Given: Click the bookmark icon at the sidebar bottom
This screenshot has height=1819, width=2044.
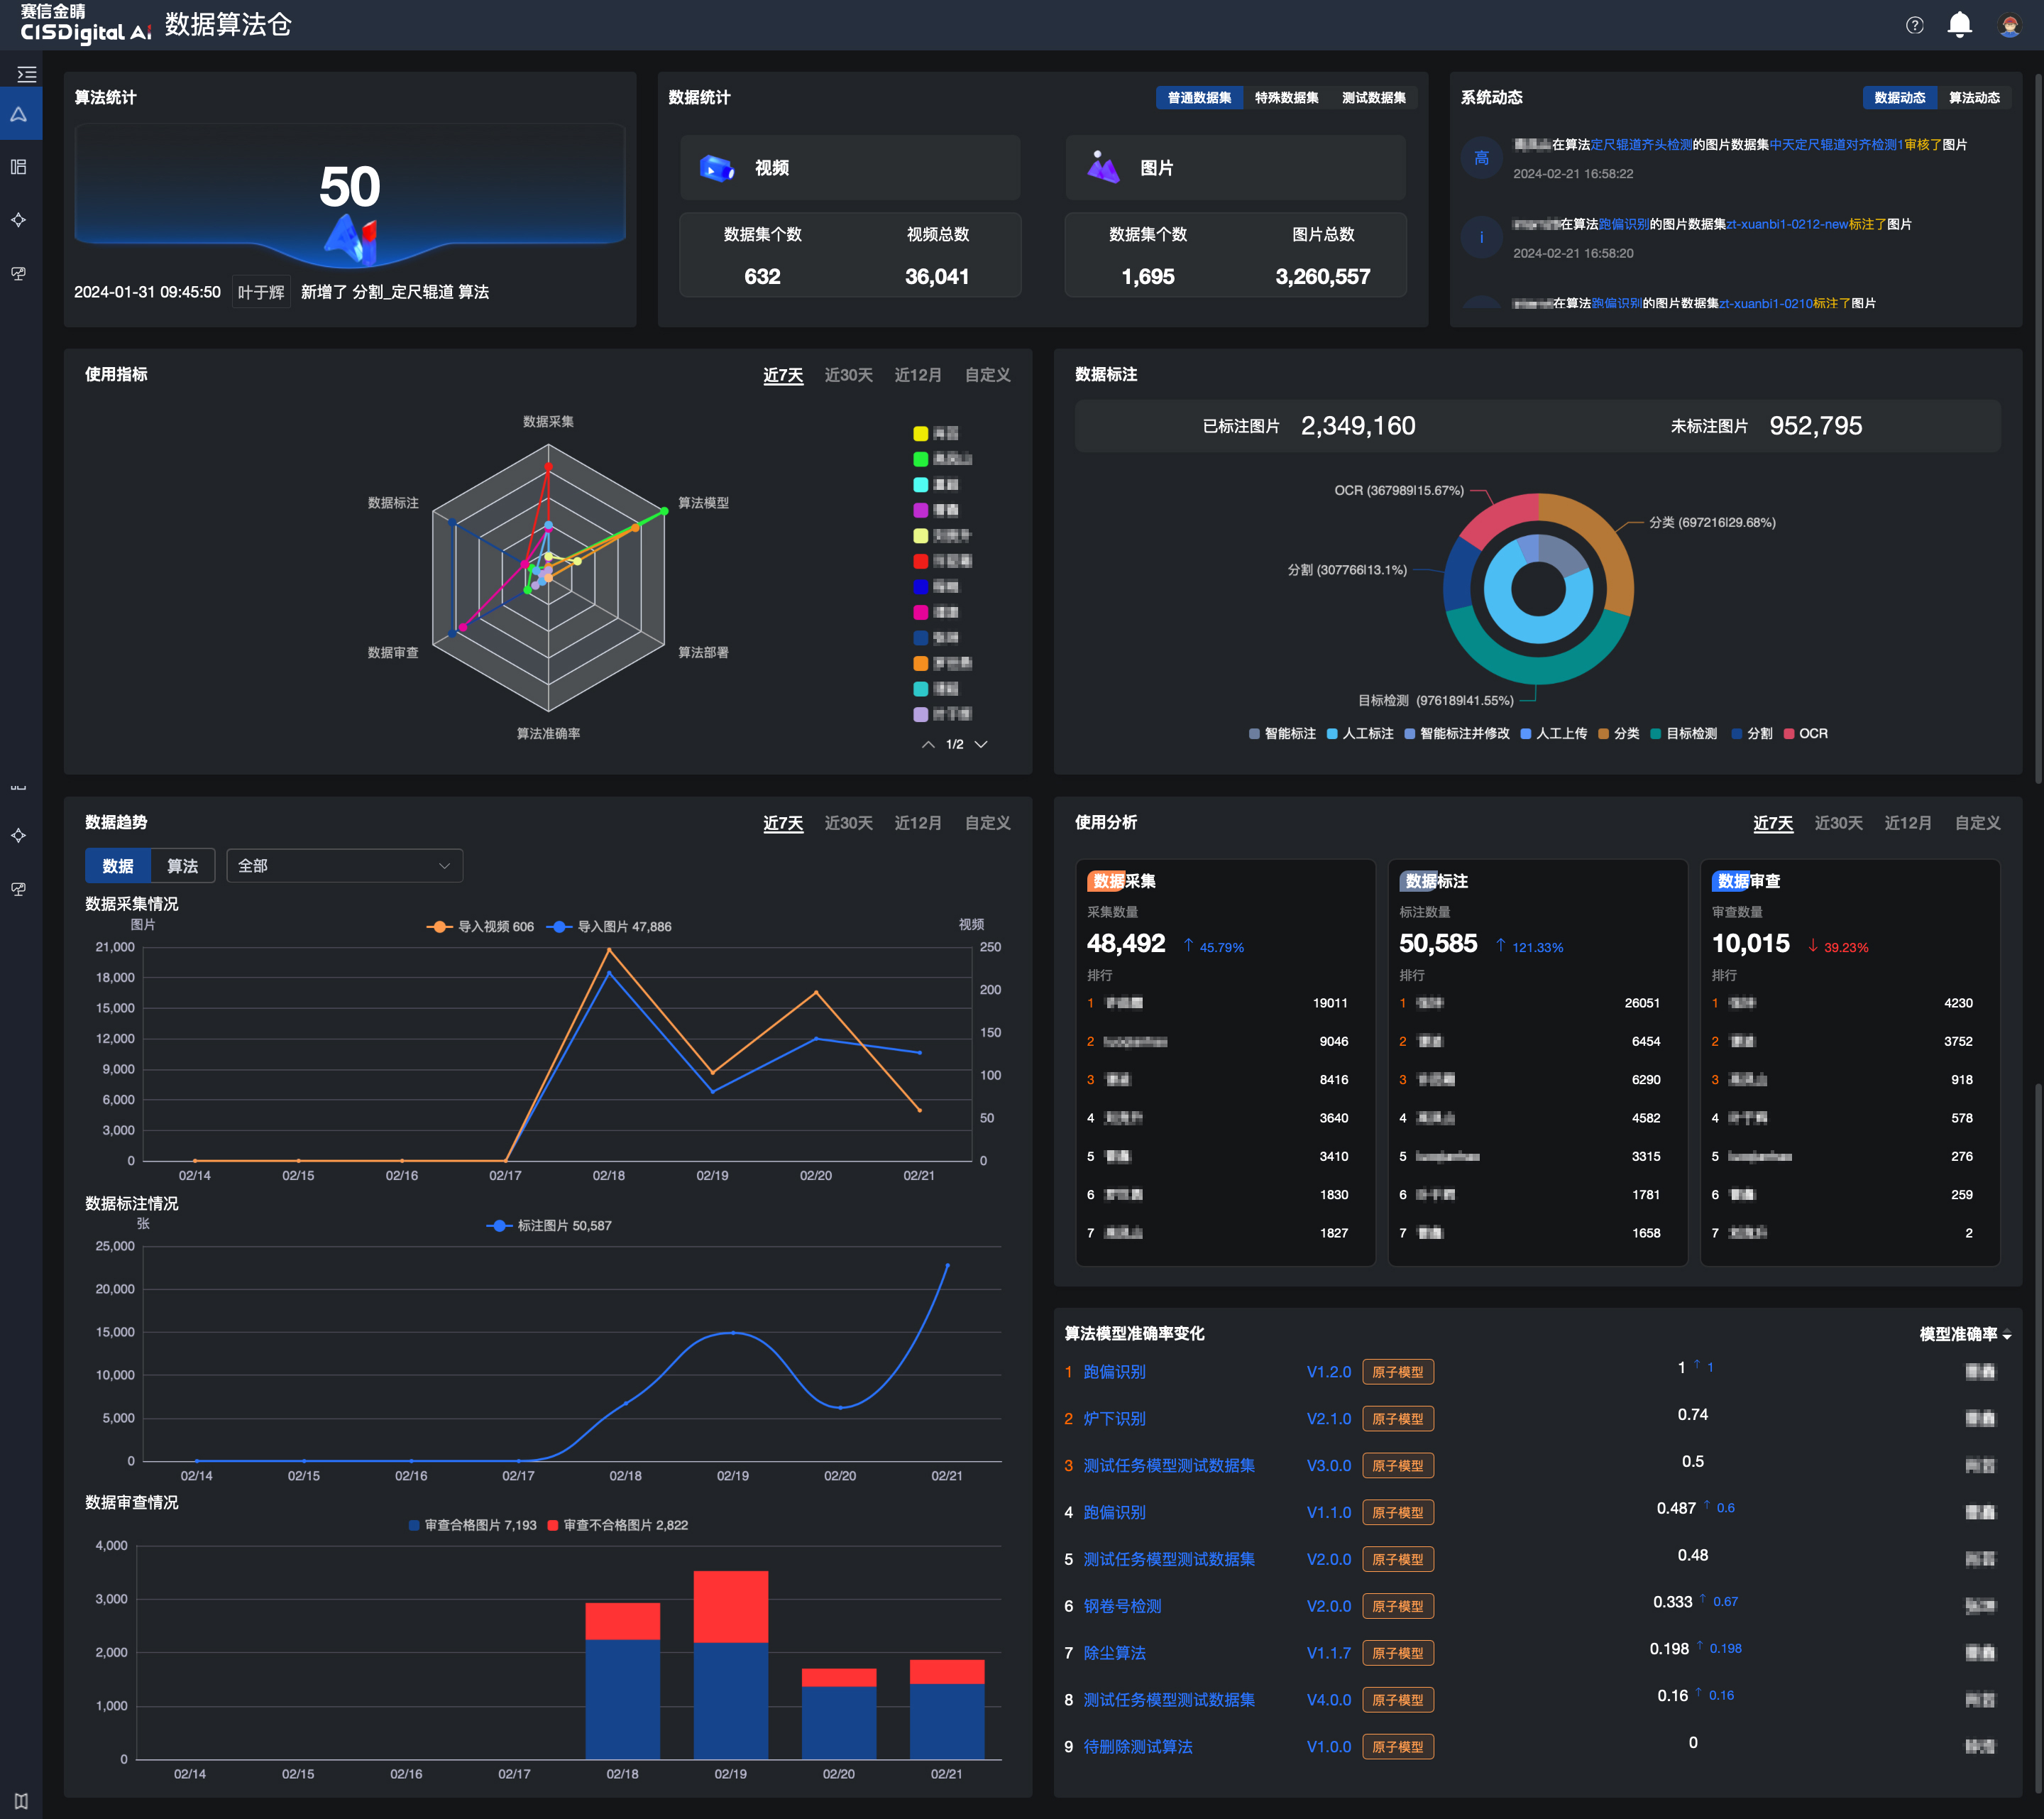Looking at the screenshot, I should [x=21, y=1801].
